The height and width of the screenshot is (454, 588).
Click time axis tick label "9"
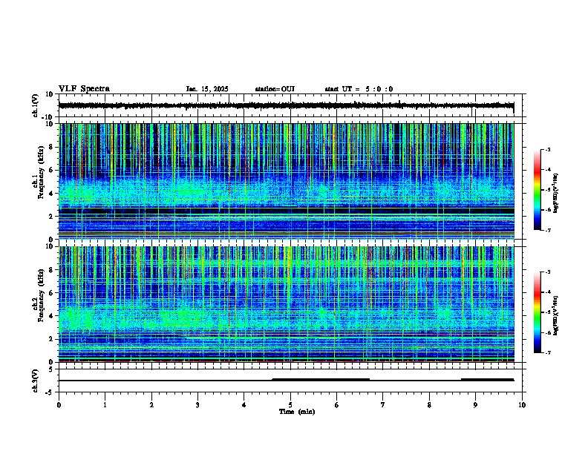(x=475, y=405)
